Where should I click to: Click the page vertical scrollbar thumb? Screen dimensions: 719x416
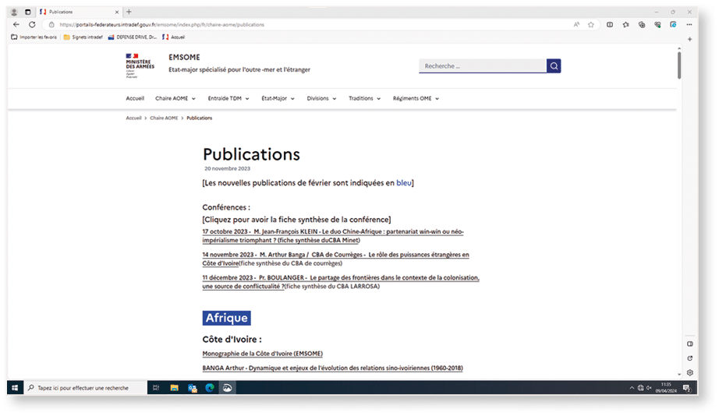[x=678, y=66]
